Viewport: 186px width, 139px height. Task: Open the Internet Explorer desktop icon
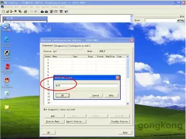(7, 39)
